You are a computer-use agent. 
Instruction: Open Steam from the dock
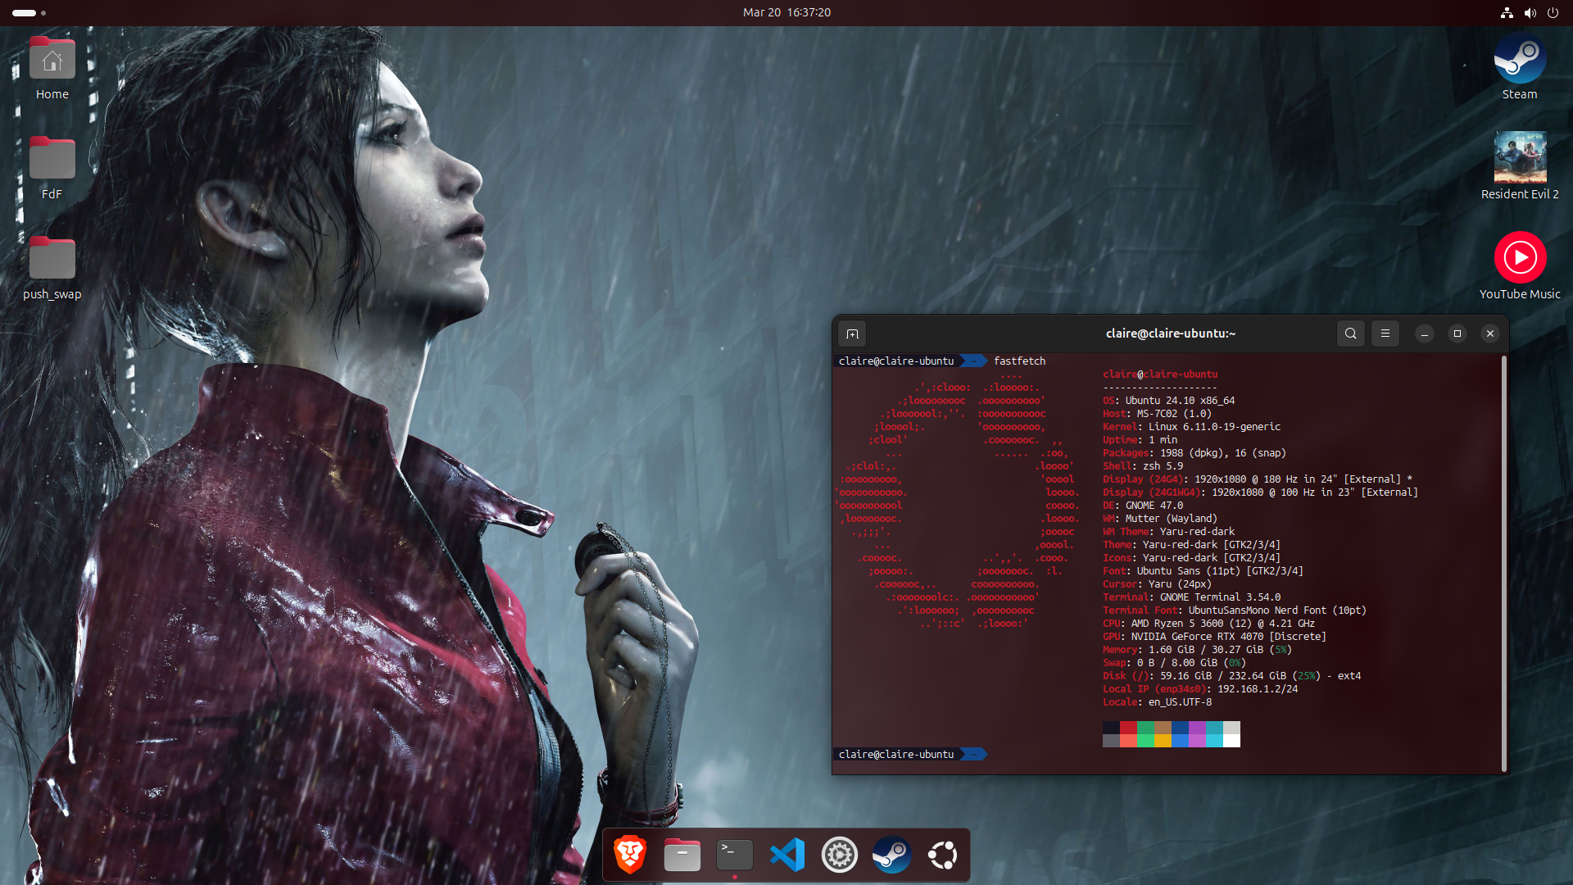click(891, 855)
